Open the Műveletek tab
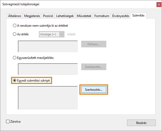 84,16
